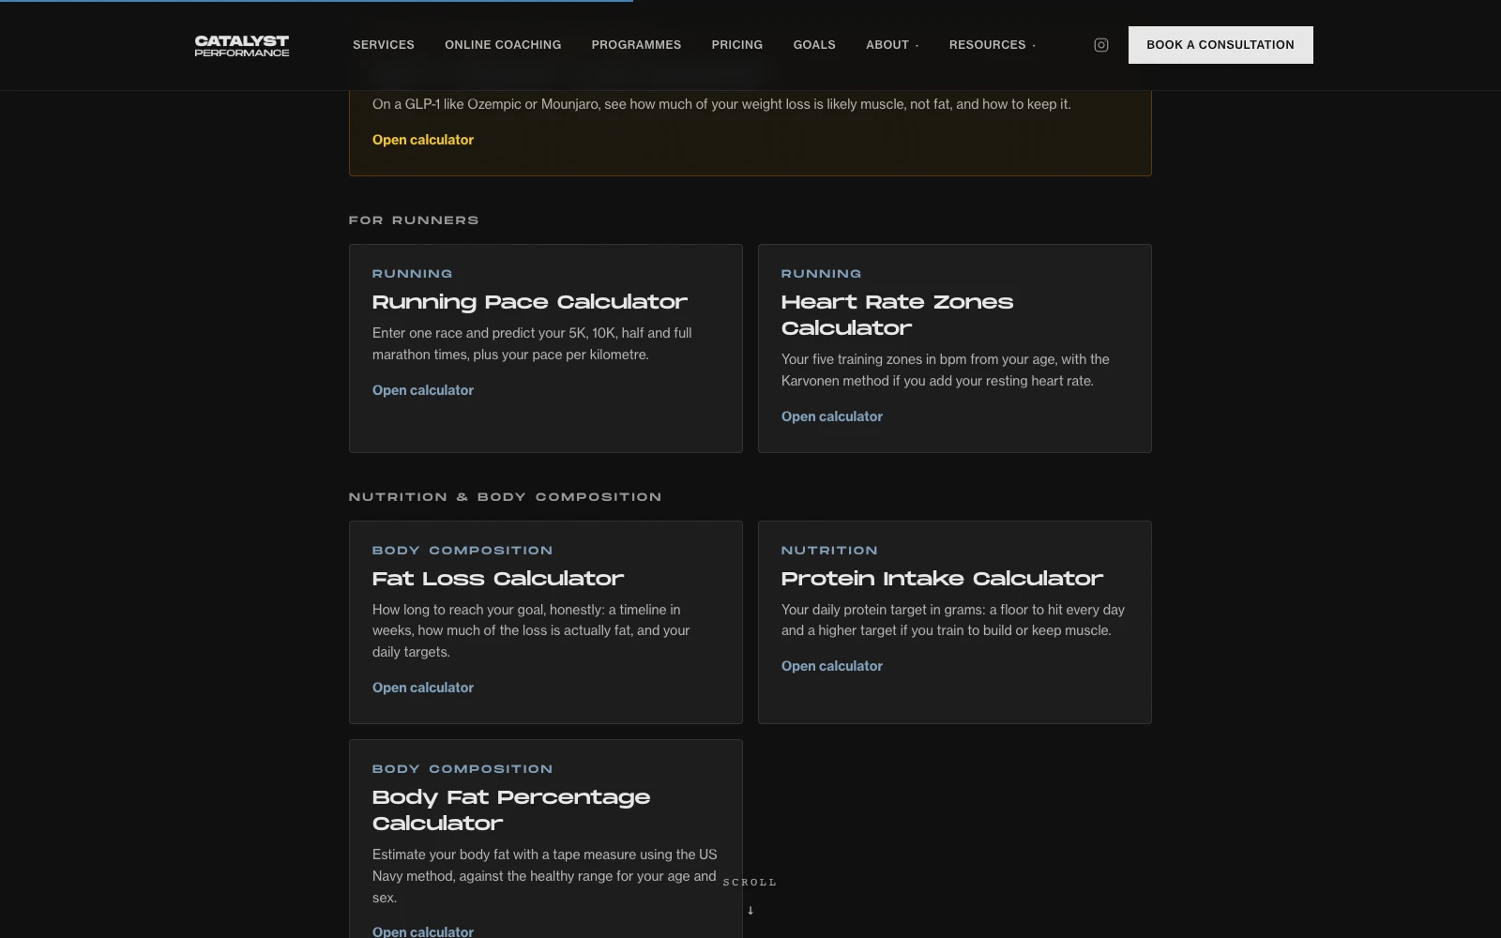Click the Heart Rate Zones Calculator title
Viewport: 1501px width, 938px height.
[898, 315]
